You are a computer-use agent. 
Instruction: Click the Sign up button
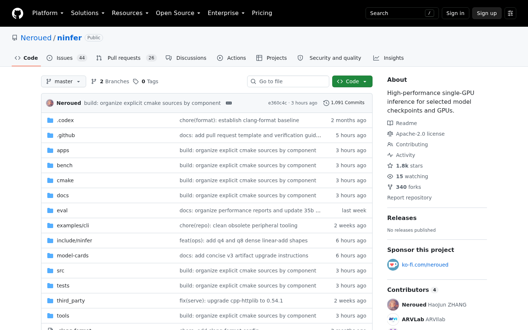coord(487,13)
